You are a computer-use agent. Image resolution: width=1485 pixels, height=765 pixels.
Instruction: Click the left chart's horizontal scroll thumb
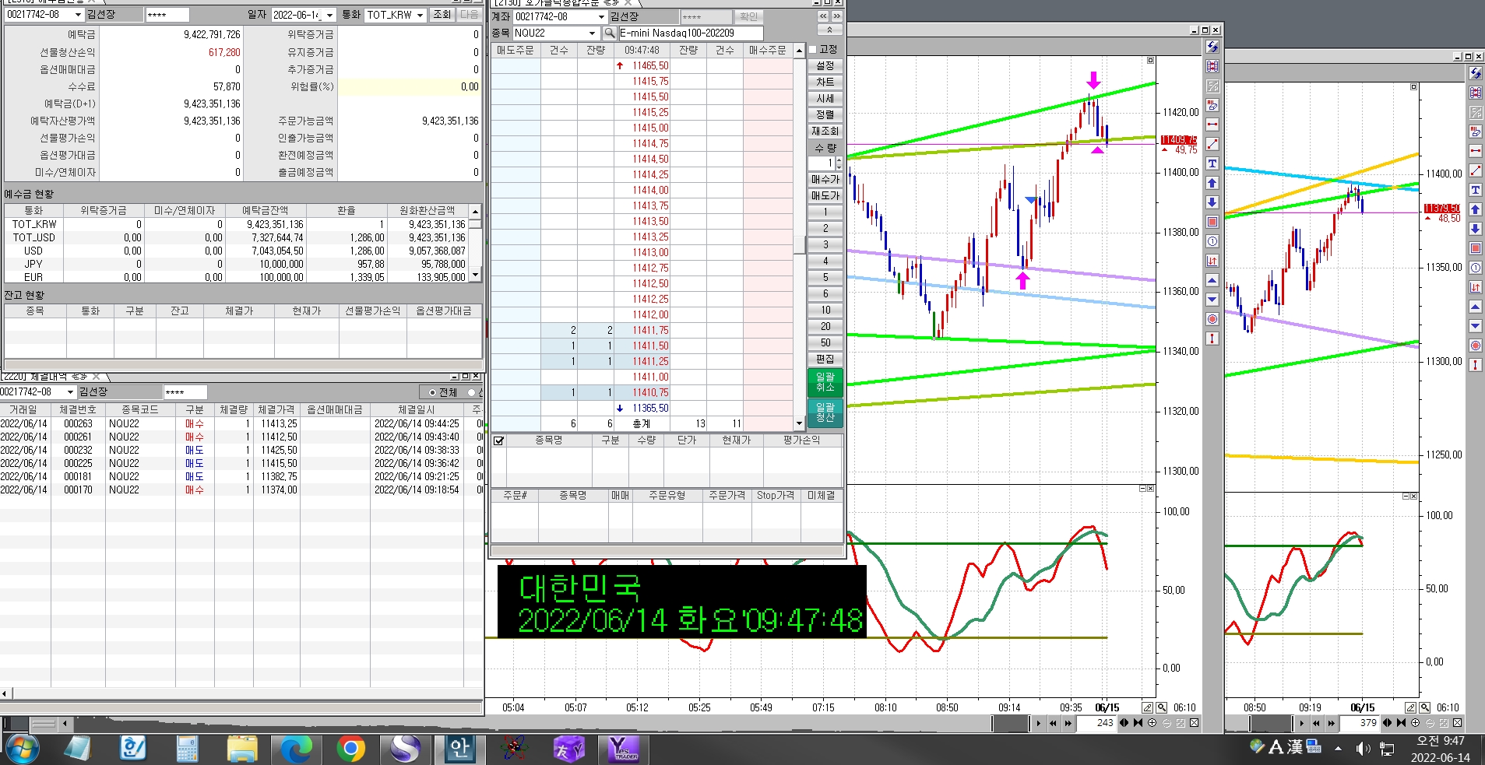pos(1012,723)
